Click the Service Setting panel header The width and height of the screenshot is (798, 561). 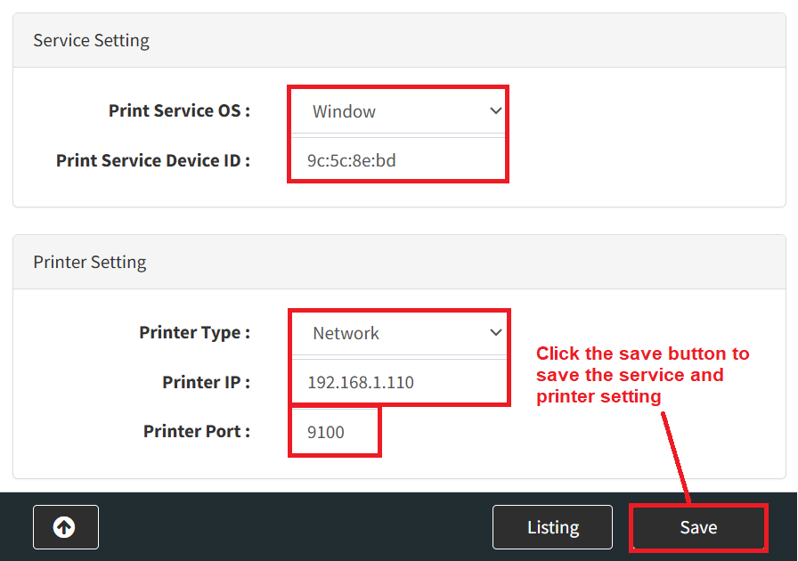tap(91, 40)
